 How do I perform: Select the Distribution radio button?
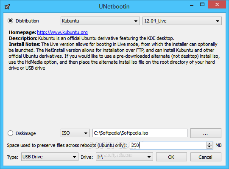click(10, 21)
